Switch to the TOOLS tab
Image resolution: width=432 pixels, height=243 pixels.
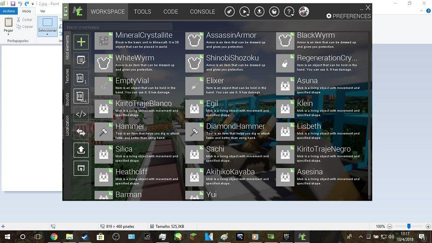[142, 12]
